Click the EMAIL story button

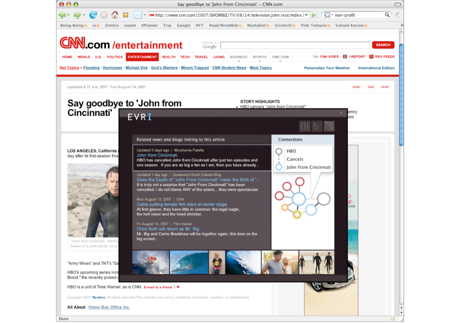click(x=356, y=87)
